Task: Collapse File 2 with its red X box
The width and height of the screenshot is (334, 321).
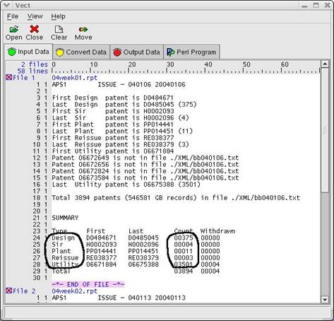Action: (8, 291)
